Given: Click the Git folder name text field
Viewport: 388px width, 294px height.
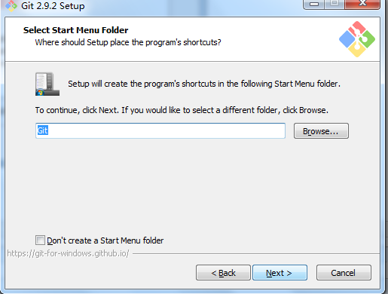Looking at the screenshot, I should 160,130.
